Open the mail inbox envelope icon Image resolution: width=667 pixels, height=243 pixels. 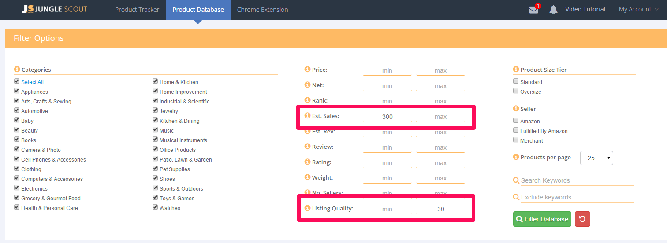(x=533, y=10)
